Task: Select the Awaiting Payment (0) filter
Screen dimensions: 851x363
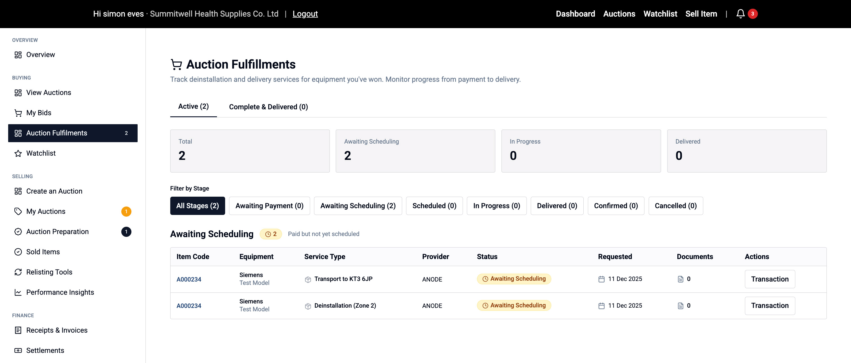Action: pos(269,206)
